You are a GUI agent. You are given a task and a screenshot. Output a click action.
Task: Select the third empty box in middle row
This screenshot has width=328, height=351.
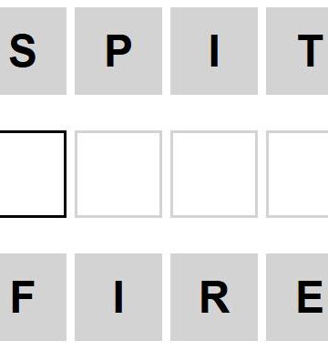[214, 174]
